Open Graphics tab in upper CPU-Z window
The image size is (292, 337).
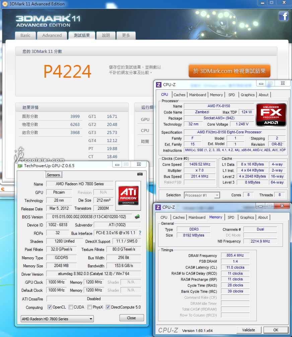pyautogui.click(x=247, y=95)
